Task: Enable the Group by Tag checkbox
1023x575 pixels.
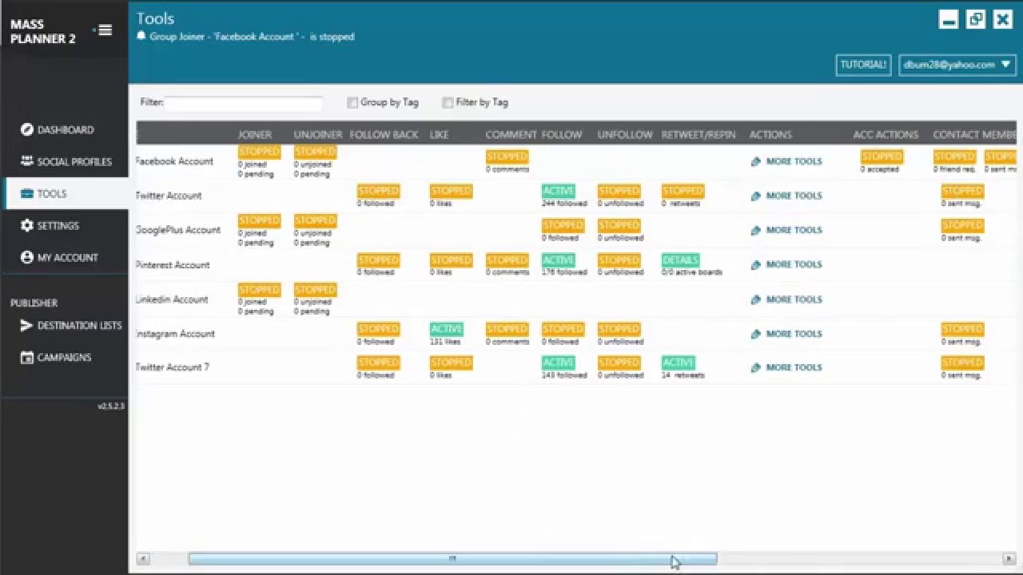Action: [x=352, y=102]
